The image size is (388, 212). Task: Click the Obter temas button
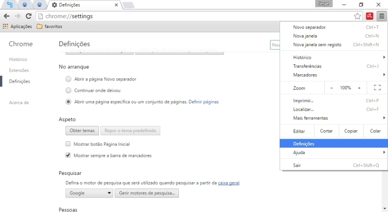tap(82, 131)
